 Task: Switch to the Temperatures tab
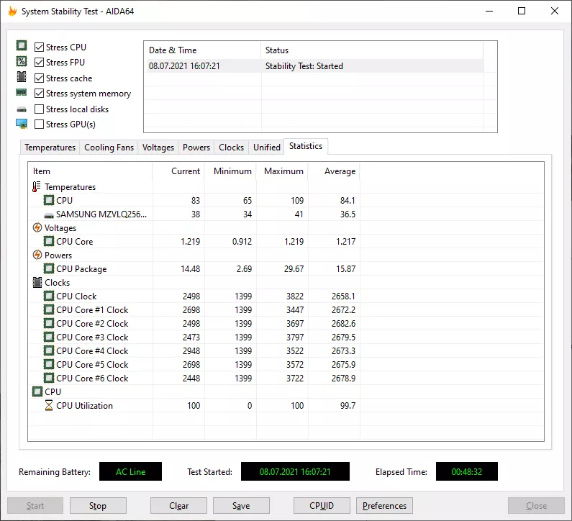(x=50, y=148)
